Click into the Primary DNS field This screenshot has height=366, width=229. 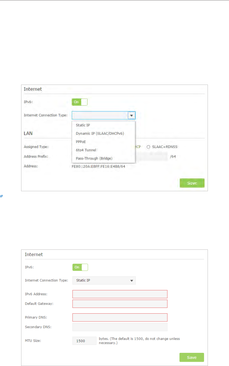click(120, 317)
